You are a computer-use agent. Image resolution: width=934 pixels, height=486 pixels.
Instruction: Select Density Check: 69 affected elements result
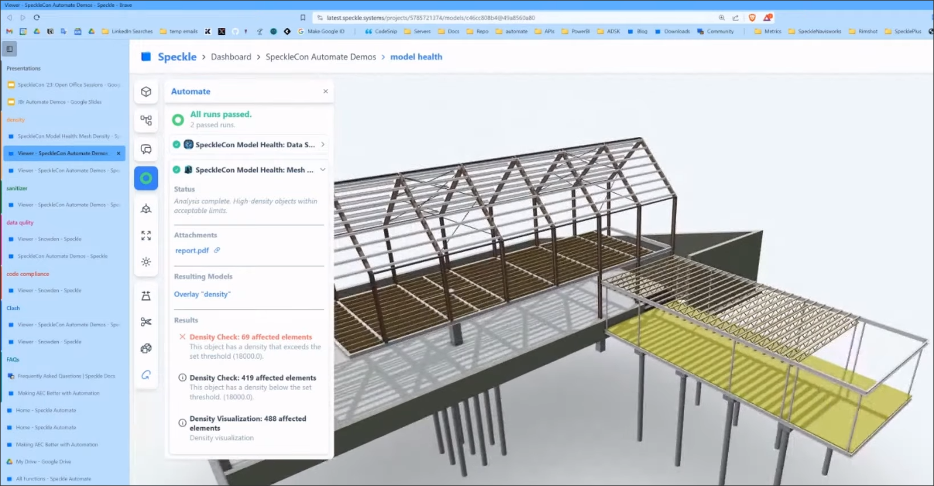coord(250,346)
